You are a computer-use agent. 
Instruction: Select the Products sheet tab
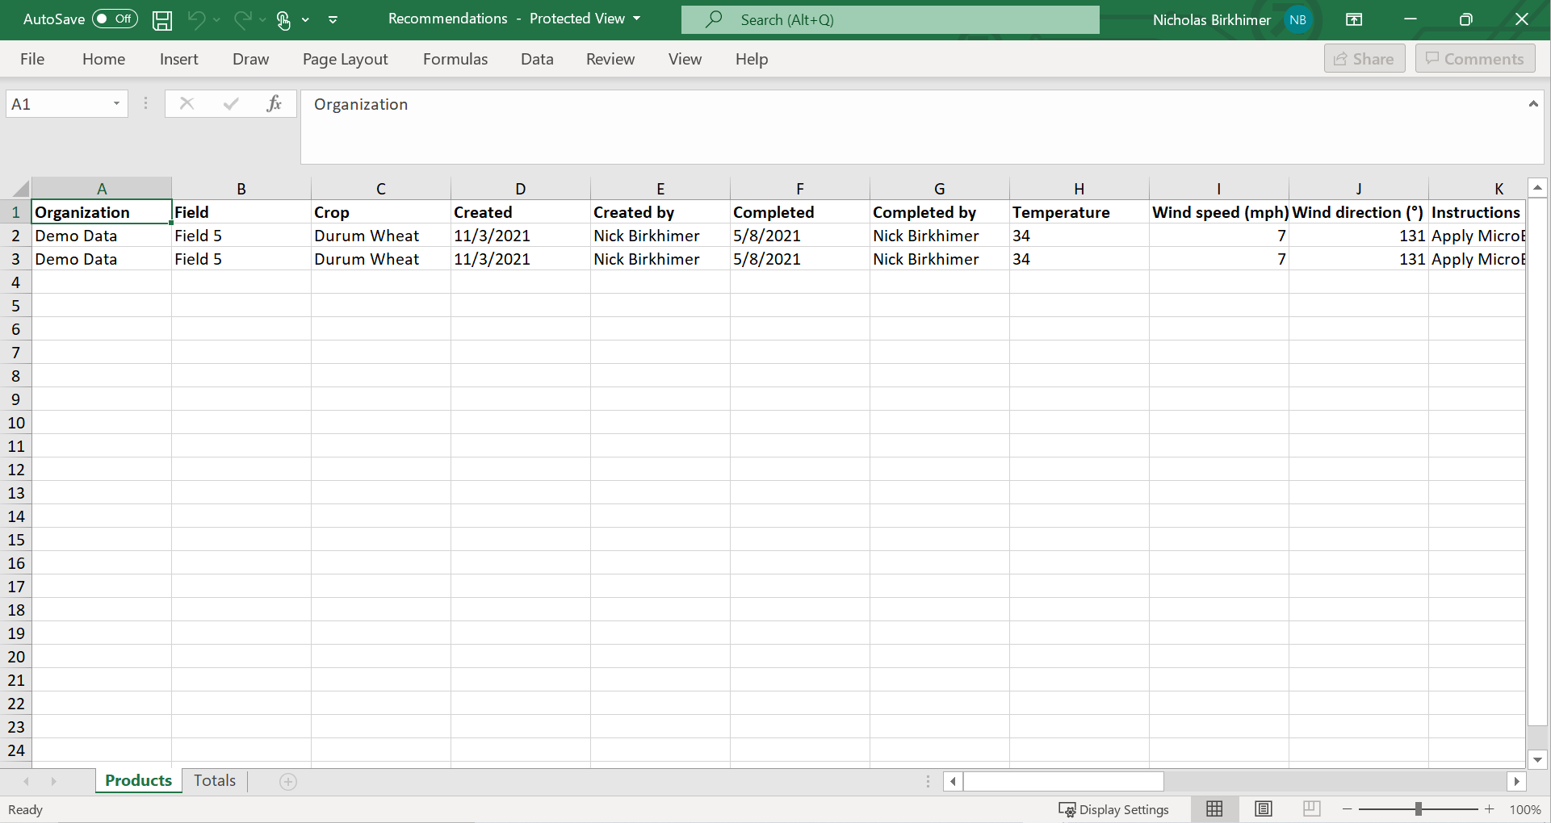point(138,781)
